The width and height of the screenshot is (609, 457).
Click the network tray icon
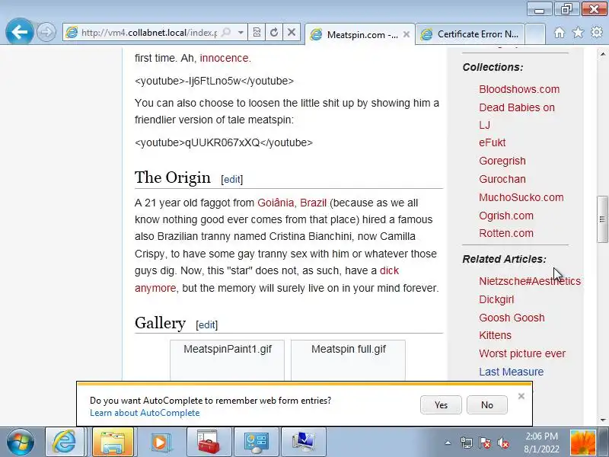point(466,443)
